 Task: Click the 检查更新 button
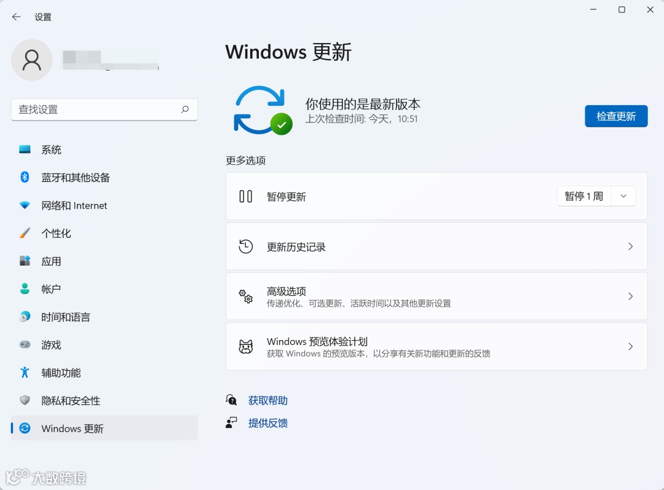click(616, 116)
